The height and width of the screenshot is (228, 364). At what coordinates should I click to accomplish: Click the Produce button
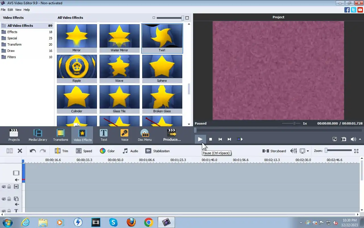pyautogui.click(x=172, y=135)
